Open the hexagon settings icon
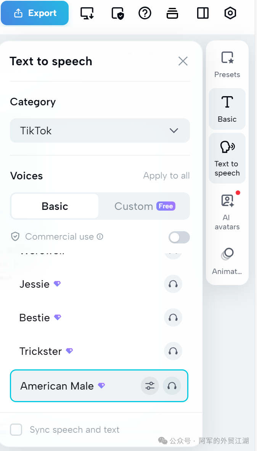257x451 pixels. click(x=230, y=13)
